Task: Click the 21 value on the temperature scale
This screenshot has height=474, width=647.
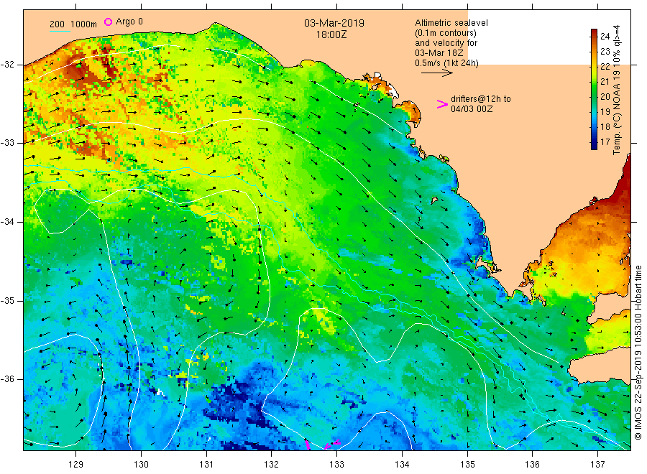Action: [x=605, y=82]
